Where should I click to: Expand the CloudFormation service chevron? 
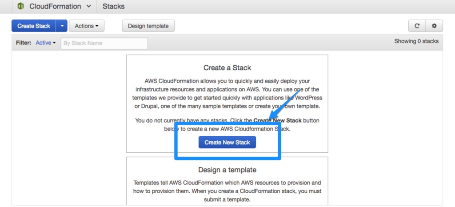coord(89,6)
